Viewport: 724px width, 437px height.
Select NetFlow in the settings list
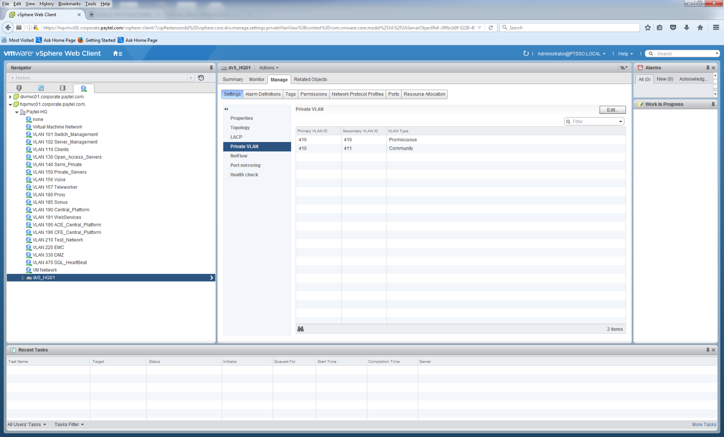[257, 156]
